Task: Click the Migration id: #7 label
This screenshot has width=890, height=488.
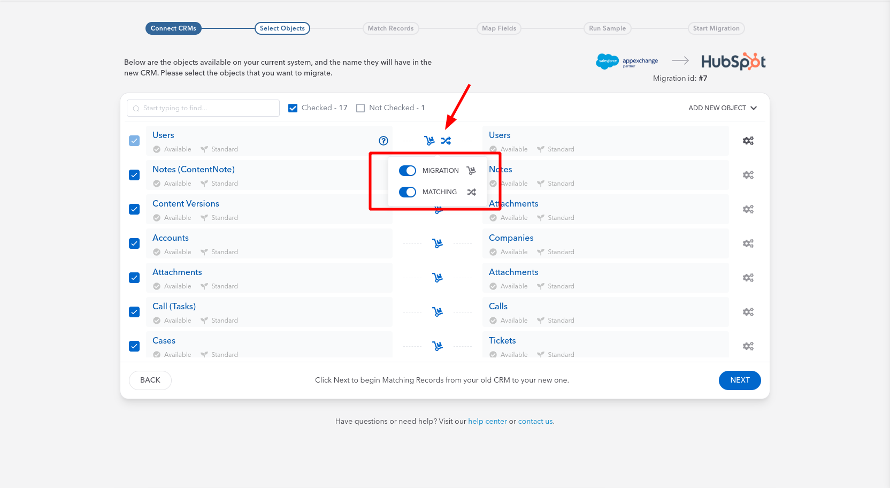Action: point(680,78)
